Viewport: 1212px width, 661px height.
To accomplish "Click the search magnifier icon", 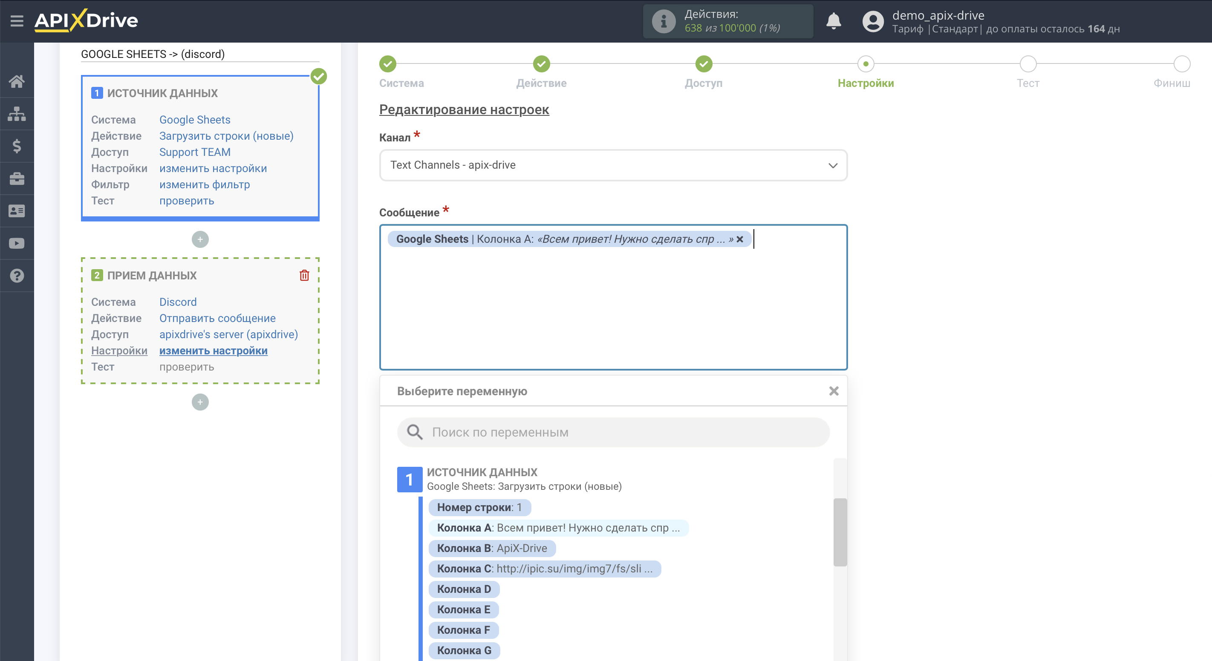I will [415, 432].
